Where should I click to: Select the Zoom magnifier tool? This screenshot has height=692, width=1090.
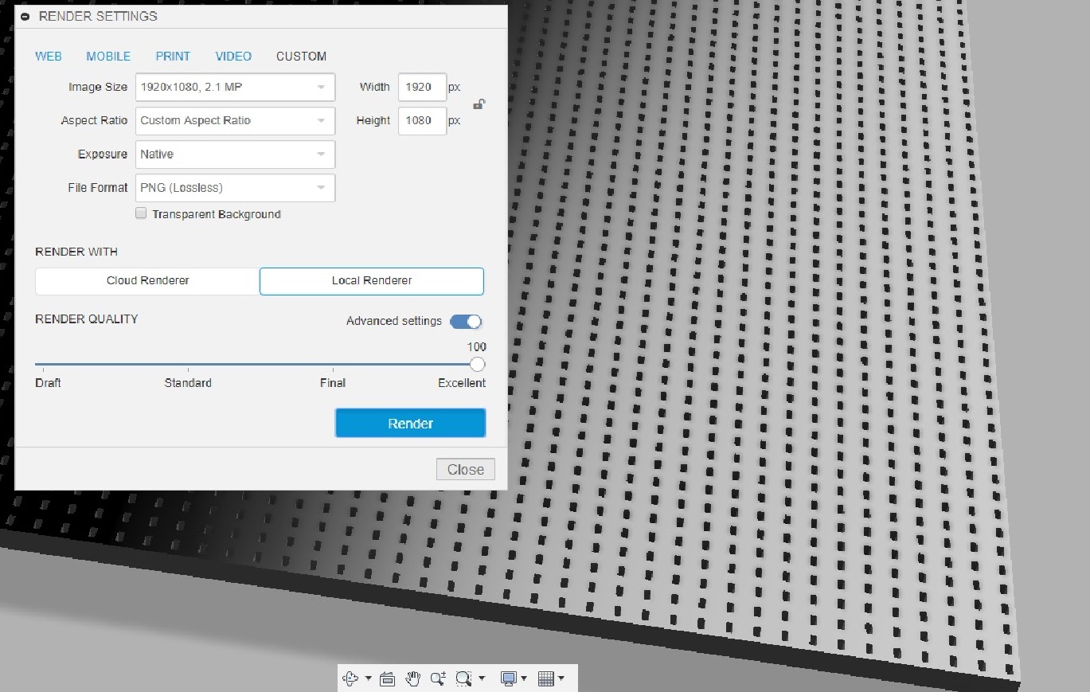tap(437, 678)
